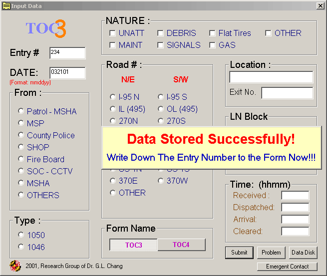The image size is (327, 276).
Task: Focus the Exit No. input field
Action: [x=287, y=93]
